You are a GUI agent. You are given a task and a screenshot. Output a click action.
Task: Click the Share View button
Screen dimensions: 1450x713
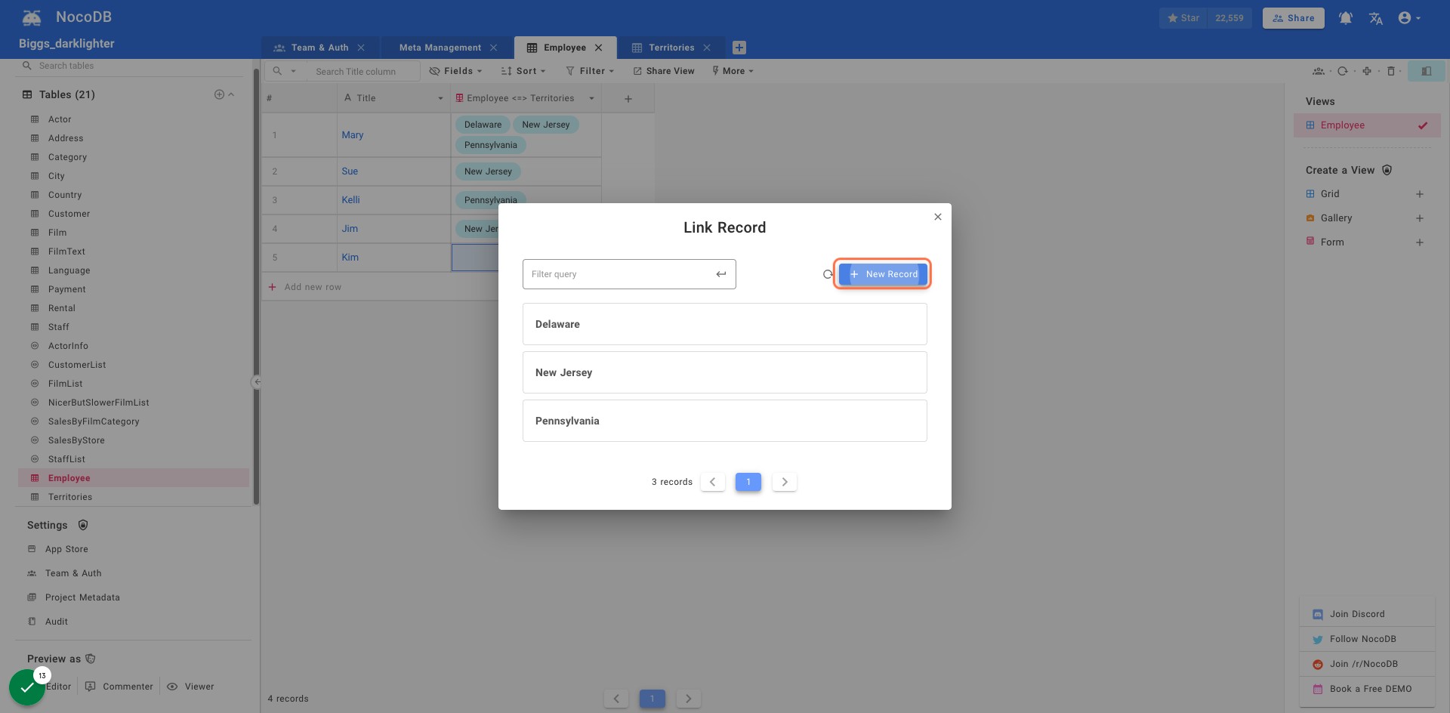click(664, 71)
